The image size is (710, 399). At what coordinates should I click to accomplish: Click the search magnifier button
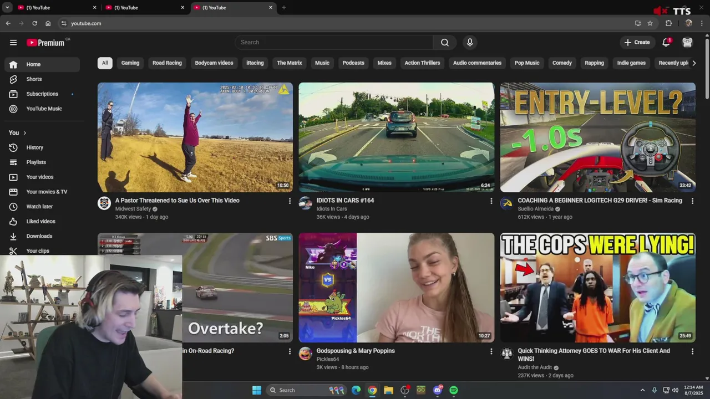tap(445, 43)
